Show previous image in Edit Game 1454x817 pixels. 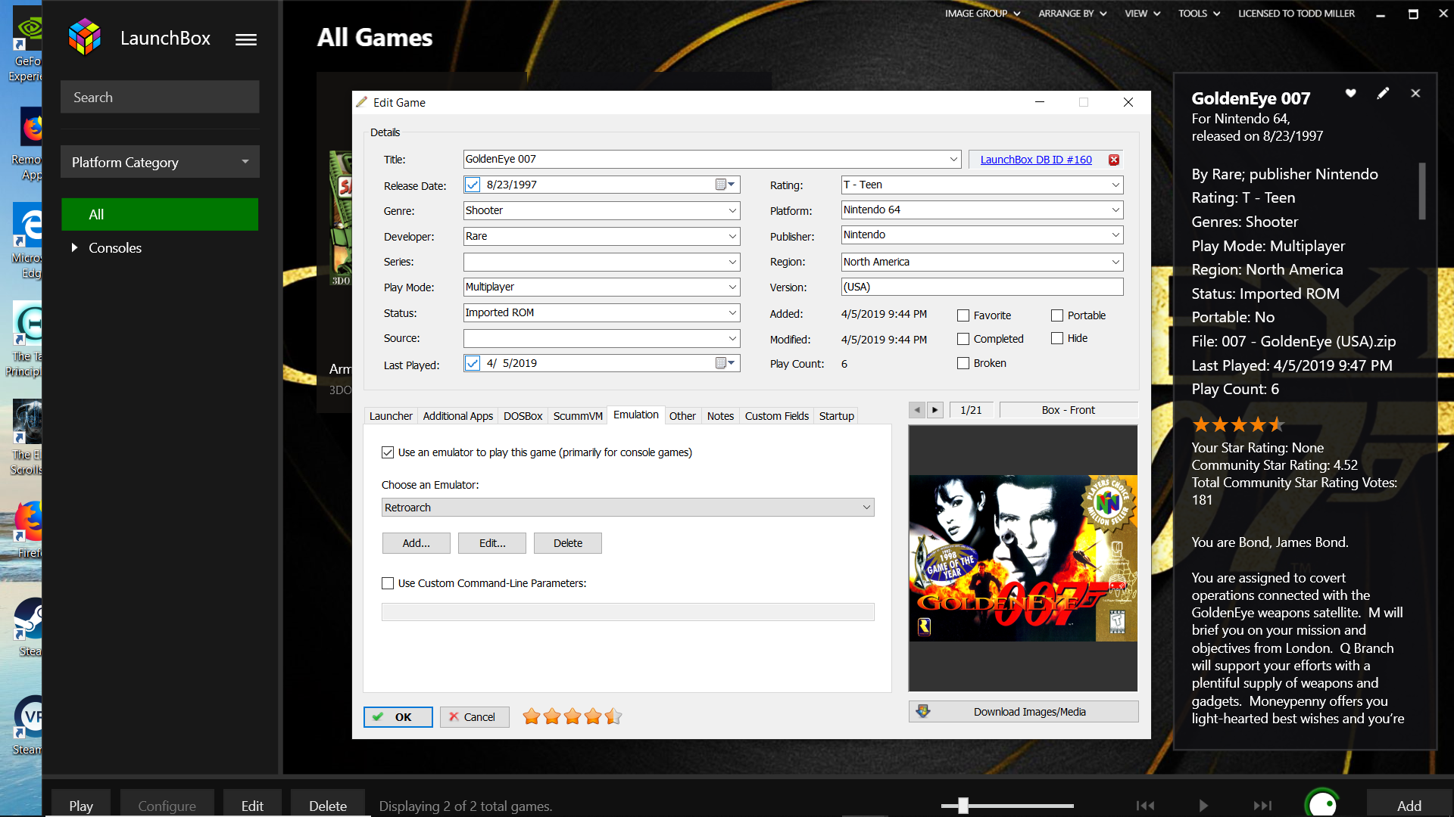pos(917,410)
